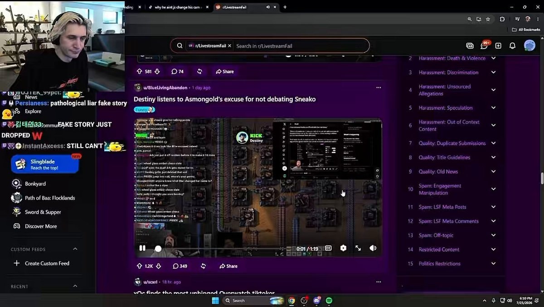Click the search magnifier icon in Reddit
Image resolution: width=544 pixels, height=307 pixels.
[x=180, y=46]
